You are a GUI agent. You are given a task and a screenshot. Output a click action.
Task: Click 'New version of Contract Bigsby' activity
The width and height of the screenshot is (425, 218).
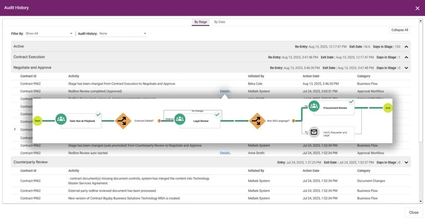pos(125,198)
